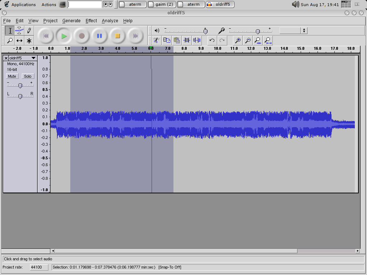Viewport: 367px width, 275px height.
Task: Solo the oldriff5 track
Action: 28,76
